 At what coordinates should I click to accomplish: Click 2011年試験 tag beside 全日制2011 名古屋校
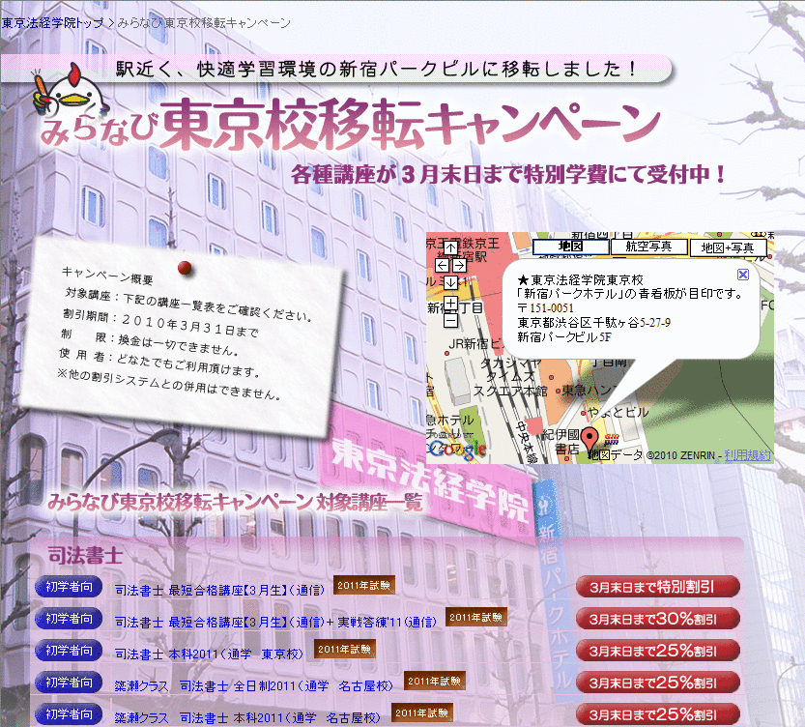pos(435,681)
